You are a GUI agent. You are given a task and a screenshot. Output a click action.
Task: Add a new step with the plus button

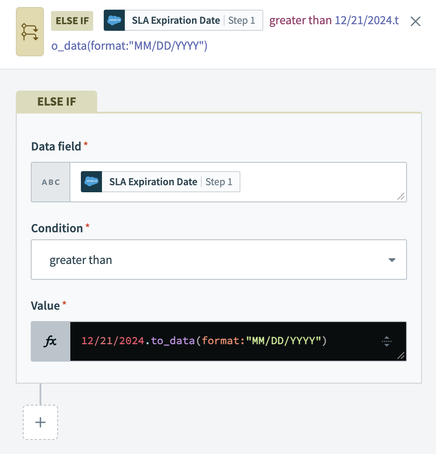click(40, 422)
